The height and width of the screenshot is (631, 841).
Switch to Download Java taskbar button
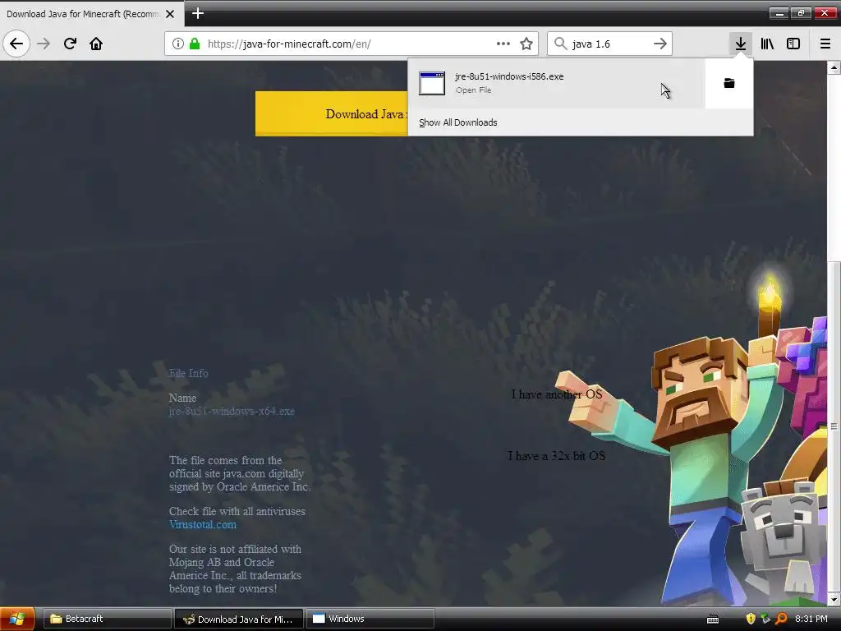pyautogui.click(x=239, y=619)
